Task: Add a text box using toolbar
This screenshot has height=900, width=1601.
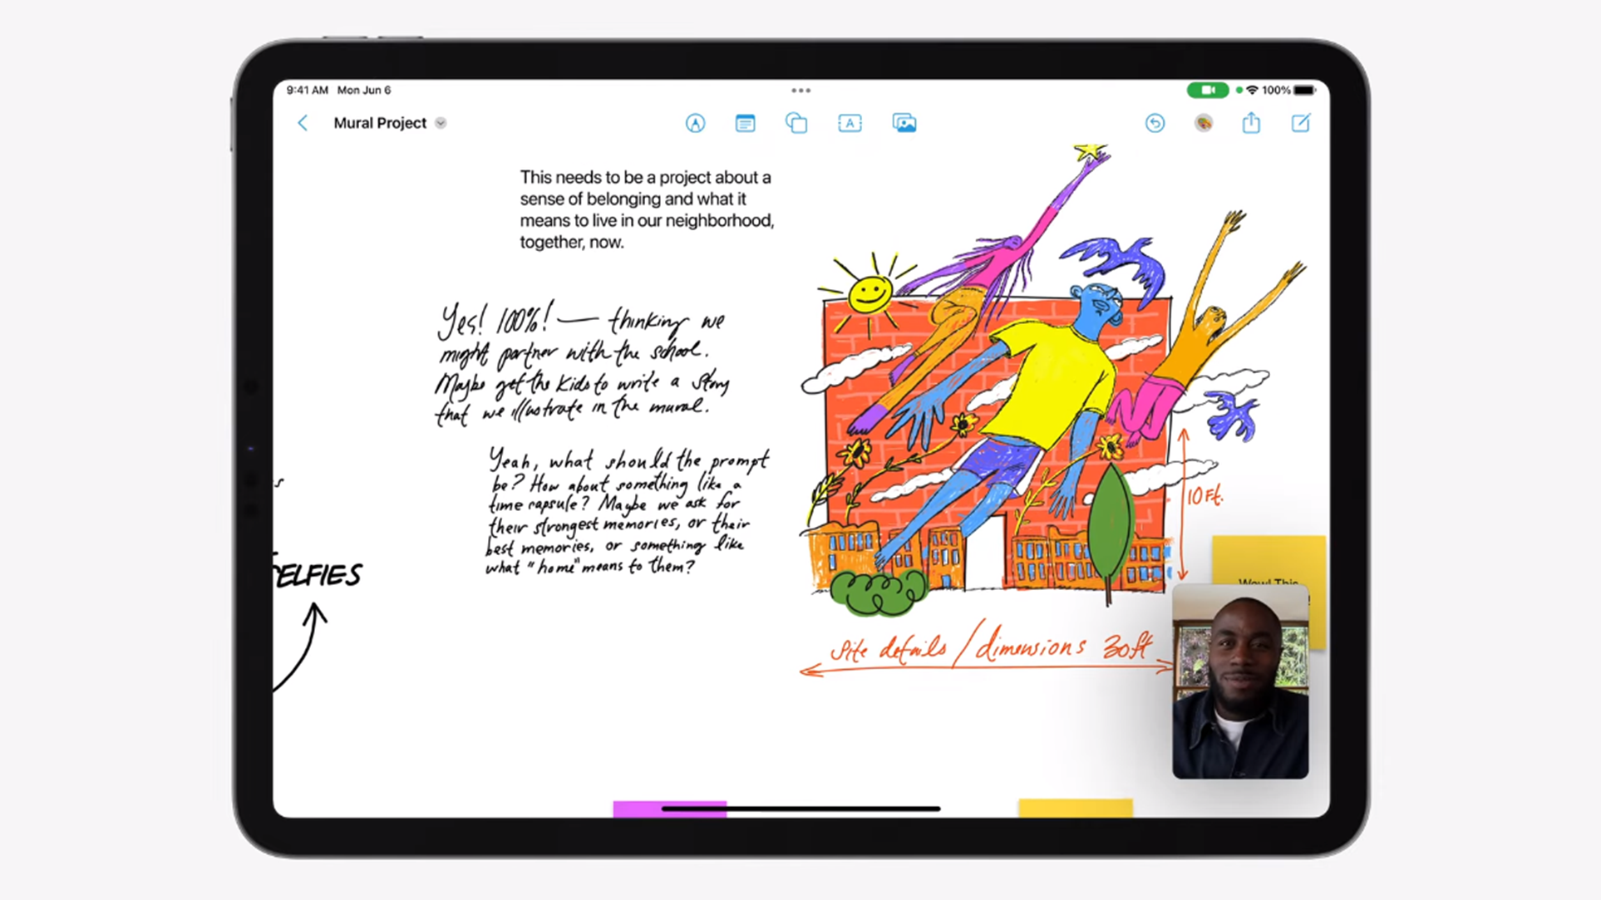Action: 850,123
